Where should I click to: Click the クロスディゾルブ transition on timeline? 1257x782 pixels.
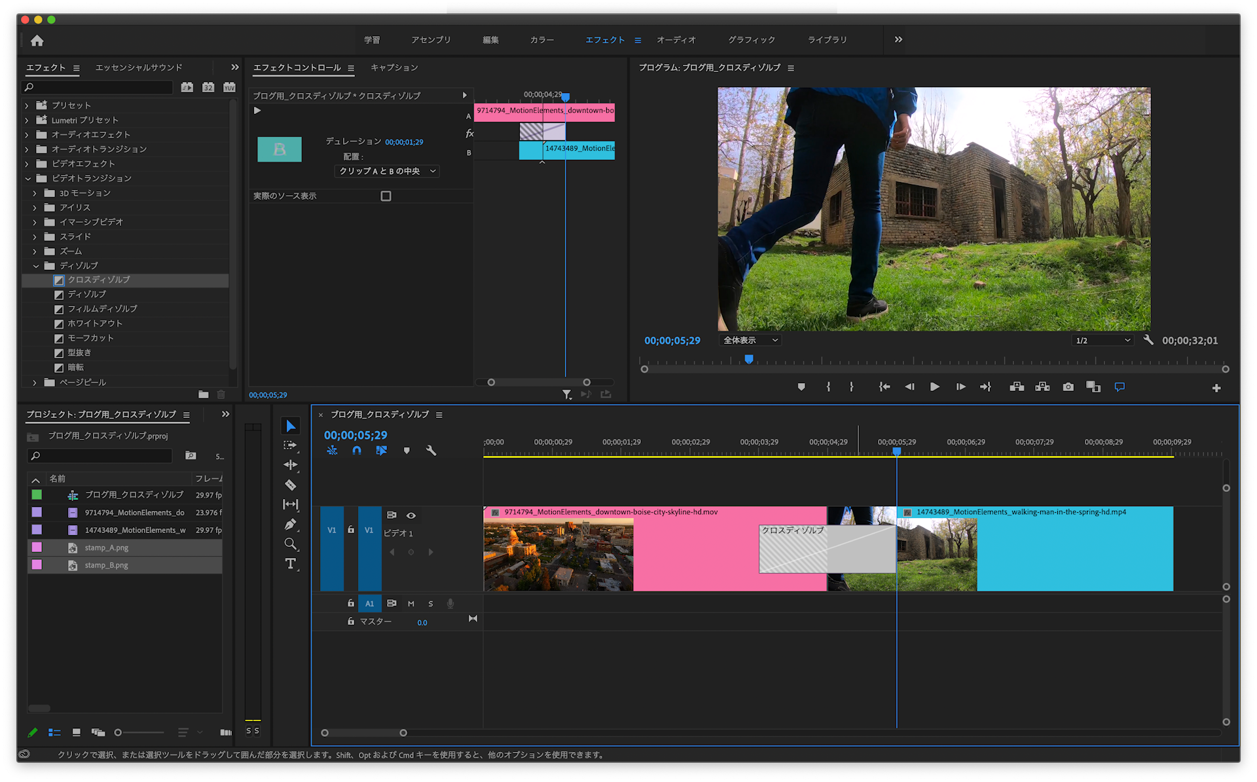(828, 549)
